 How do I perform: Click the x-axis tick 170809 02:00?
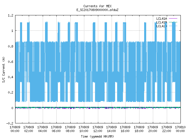pos(28,129)
